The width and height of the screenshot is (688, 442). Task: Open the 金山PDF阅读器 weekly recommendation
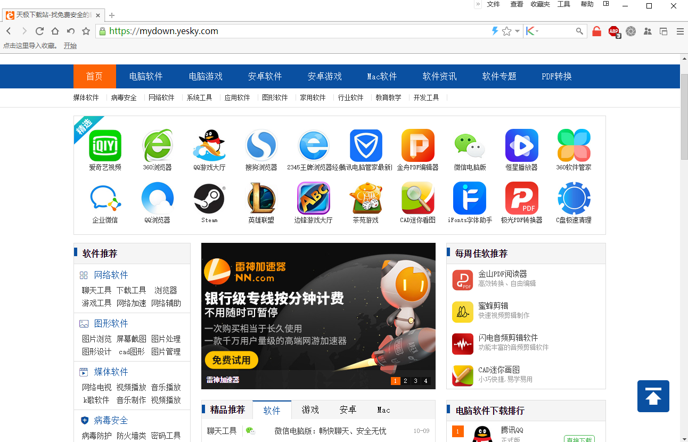tap(503, 274)
